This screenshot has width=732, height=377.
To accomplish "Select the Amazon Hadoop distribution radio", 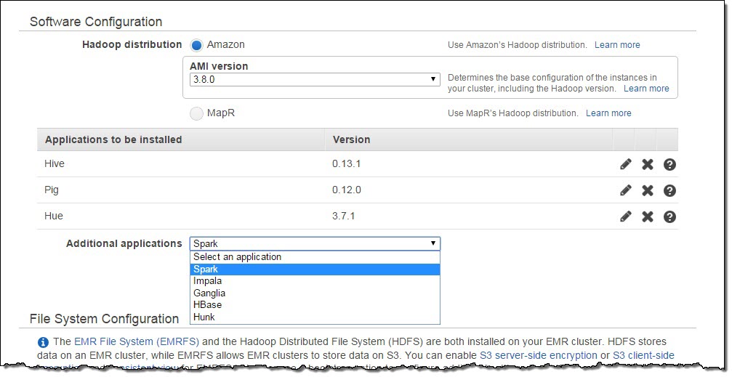I will coord(196,45).
